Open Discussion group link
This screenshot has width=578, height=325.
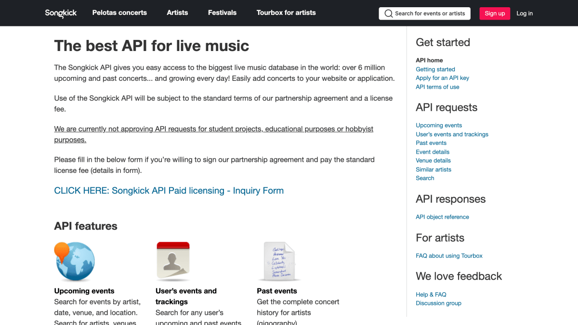point(438,303)
